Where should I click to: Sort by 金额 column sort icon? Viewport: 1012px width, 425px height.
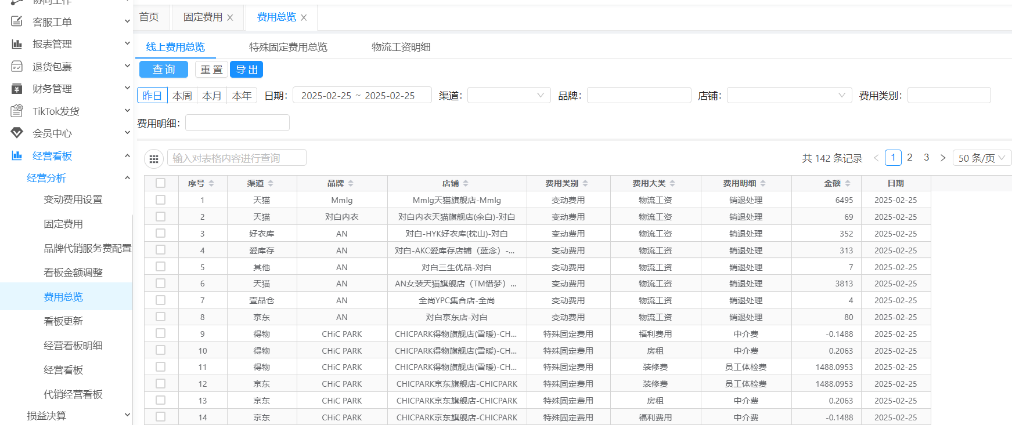(848, 183)
